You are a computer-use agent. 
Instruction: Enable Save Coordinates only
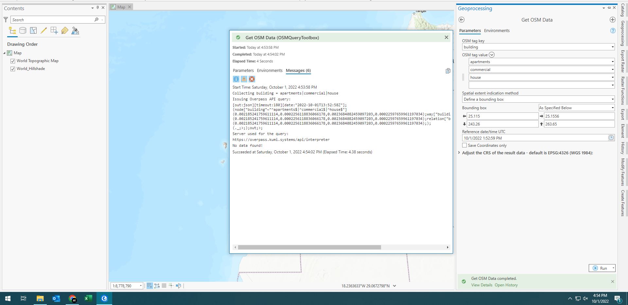[x=464, y=145]
